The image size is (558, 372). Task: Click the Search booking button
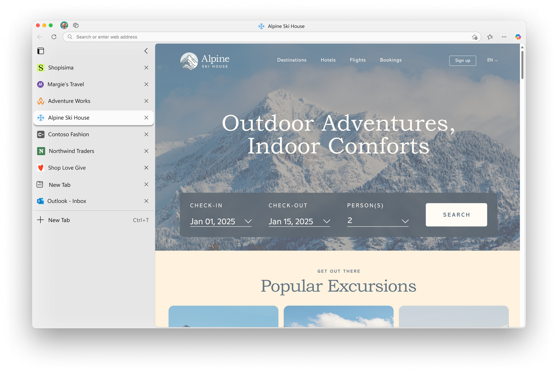(456, 215)
